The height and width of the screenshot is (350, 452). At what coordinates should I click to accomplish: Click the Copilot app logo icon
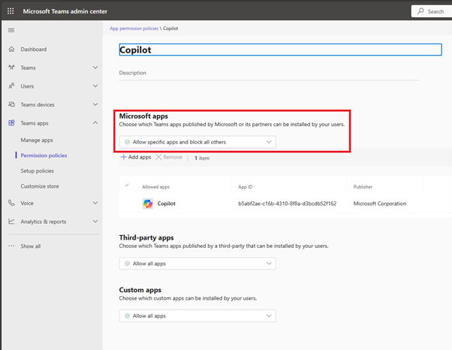[x=148, y=204]
